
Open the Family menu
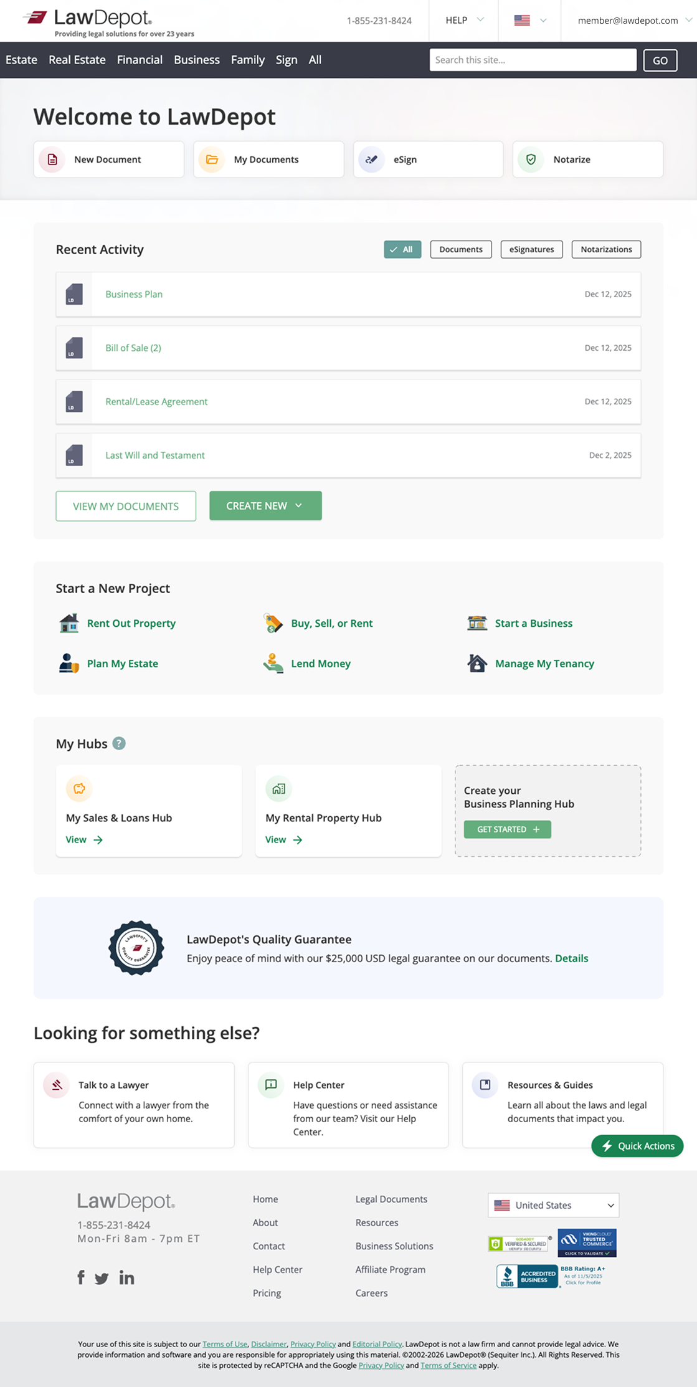click(248, 60)
